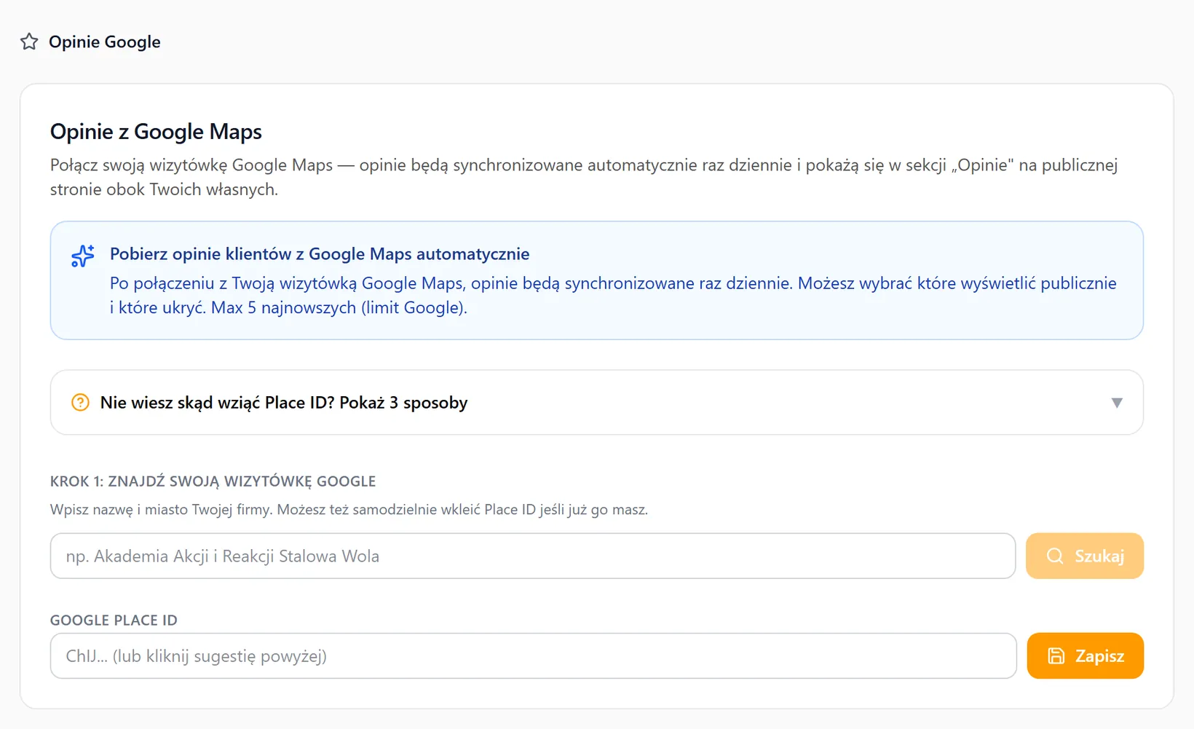
Task: Click the "Opinie z Google Maps" heading
Action: [156, 132]
